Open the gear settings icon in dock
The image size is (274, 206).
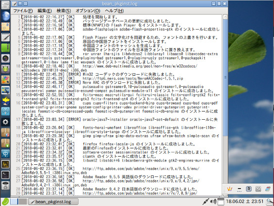tap(6, 122)
